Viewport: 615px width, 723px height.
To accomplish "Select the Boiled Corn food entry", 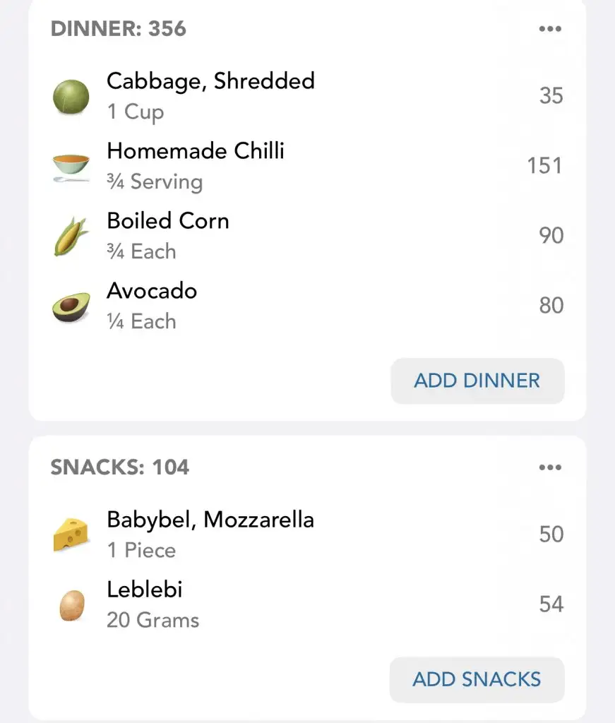I will point(308,236).
